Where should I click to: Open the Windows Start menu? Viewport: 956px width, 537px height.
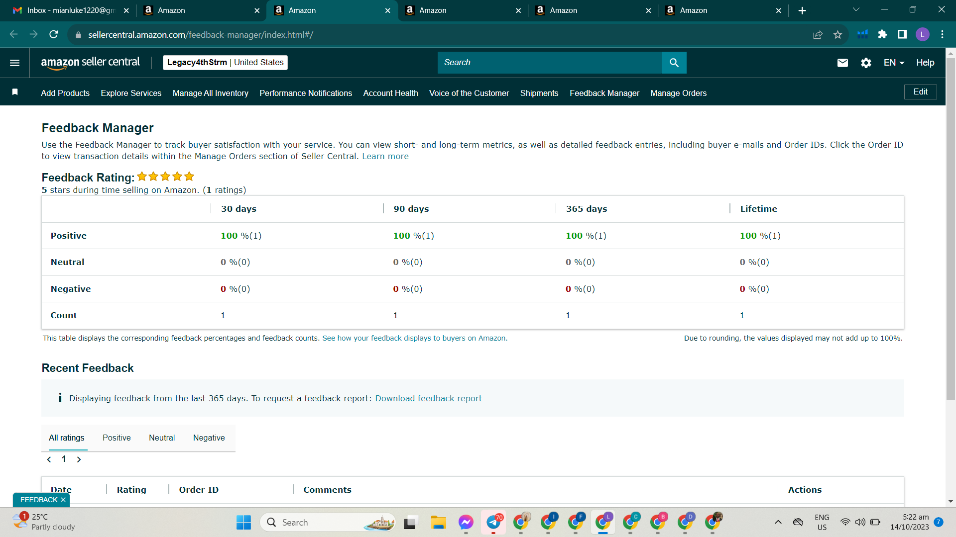coord(243,523)
